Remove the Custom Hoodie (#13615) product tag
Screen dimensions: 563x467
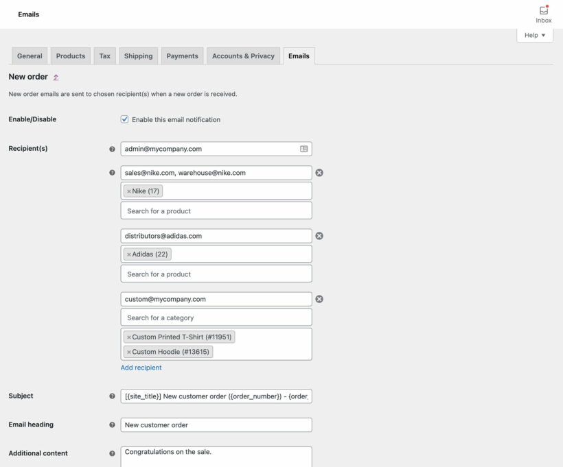click(x=129, y=352)
